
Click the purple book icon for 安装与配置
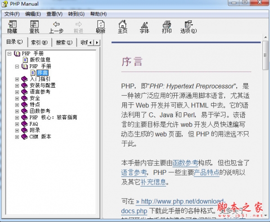(x=24, y=85)
